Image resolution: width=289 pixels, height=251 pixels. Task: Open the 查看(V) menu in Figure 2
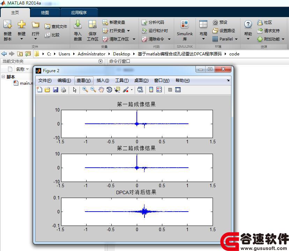point(84,81)
